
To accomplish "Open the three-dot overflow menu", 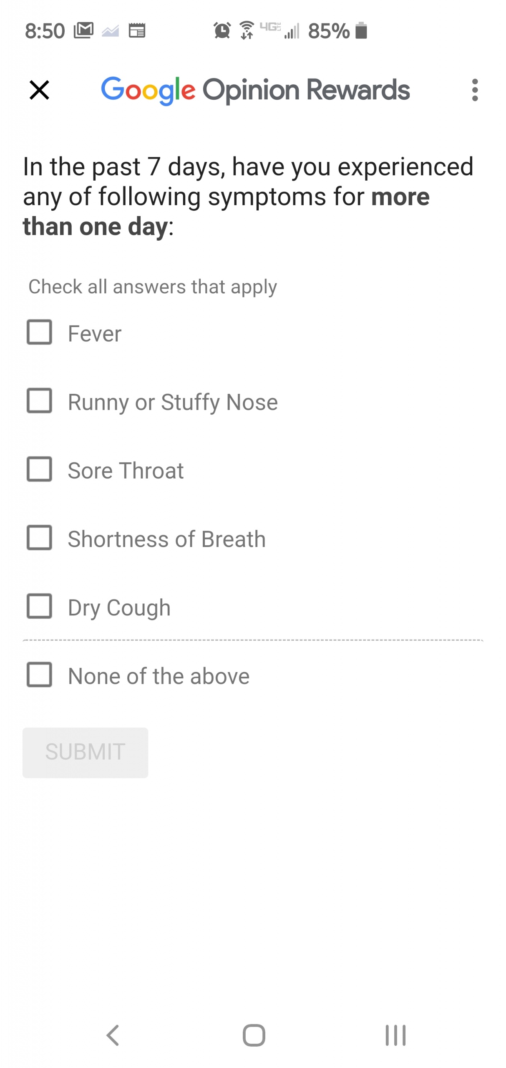I will pos(474,90).
